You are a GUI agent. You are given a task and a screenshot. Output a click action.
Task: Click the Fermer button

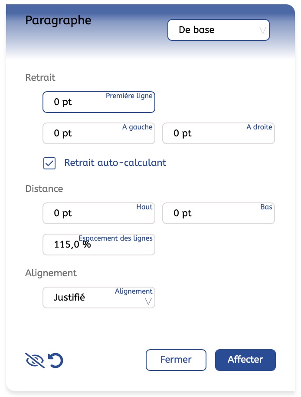pyautogui.click(x=176, y=360)
